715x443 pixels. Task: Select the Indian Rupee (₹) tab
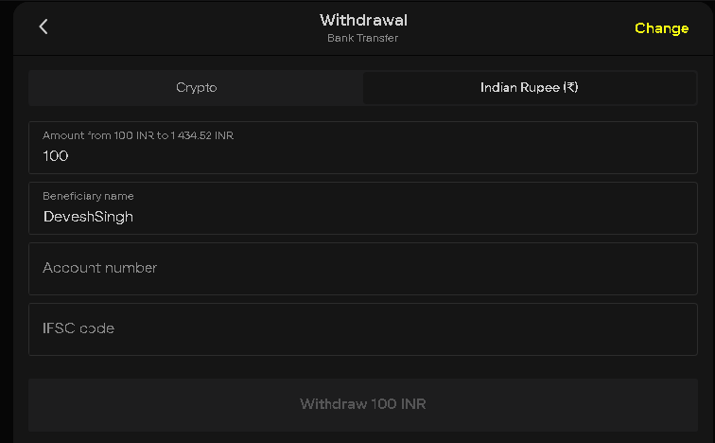click(529, 88)
